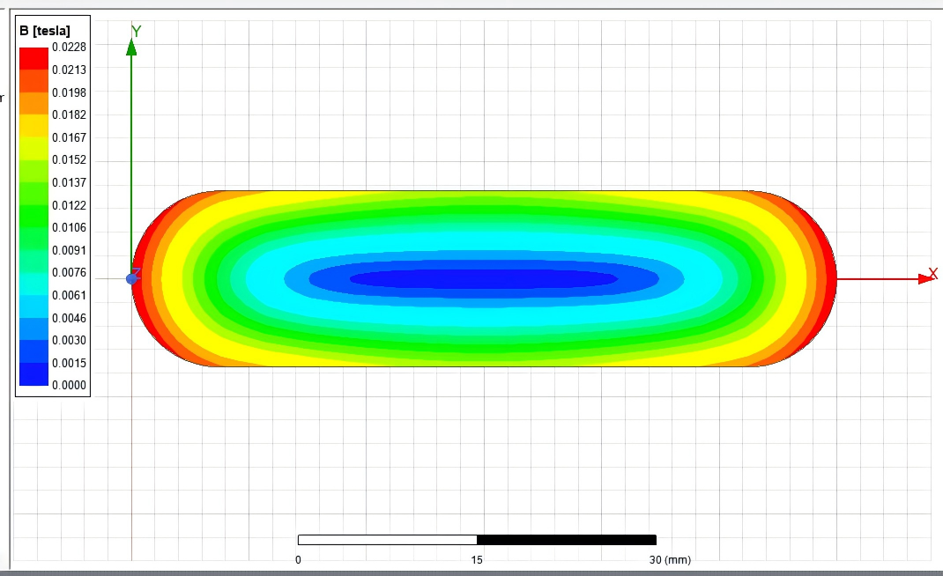Click the dark blue center of the field plot
Image resolution: width=943 pixels, height=576 pixels.
point(483,278)
